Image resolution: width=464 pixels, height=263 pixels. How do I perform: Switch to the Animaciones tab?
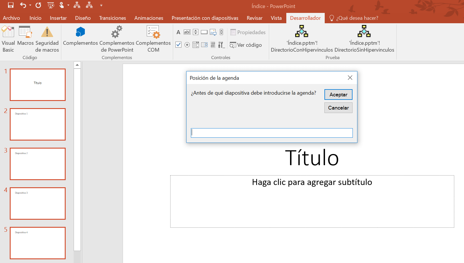149,18
